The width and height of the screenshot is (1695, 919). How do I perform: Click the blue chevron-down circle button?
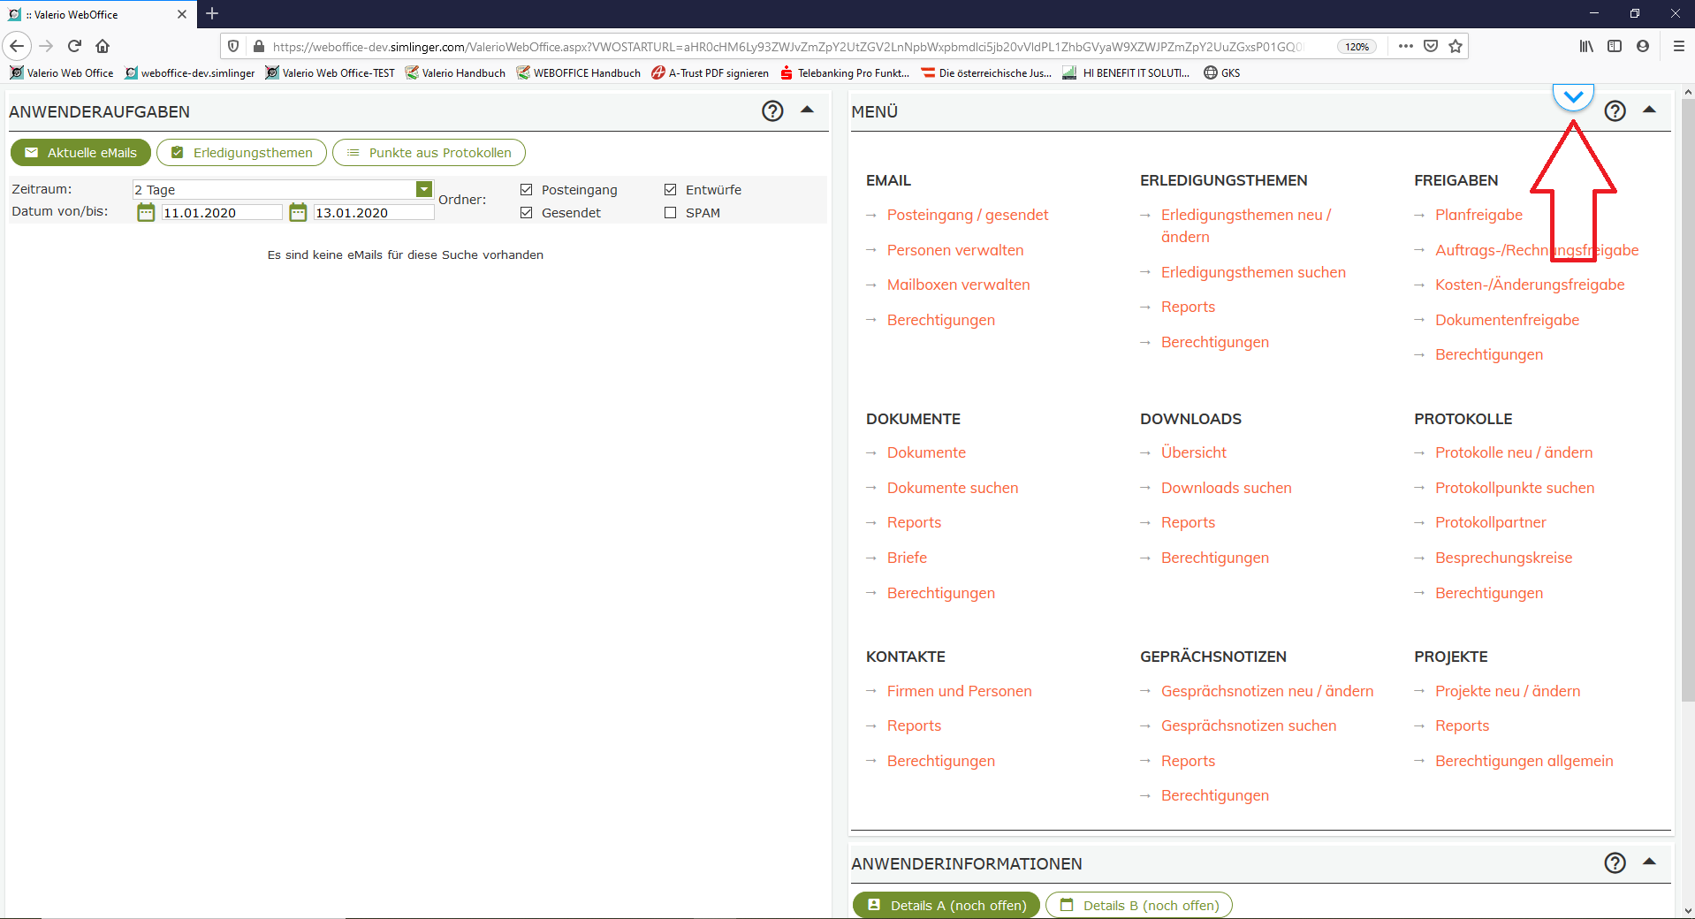(1573, 96)
